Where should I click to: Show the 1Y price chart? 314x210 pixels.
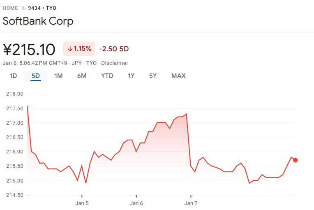click(x=132, y=76)
